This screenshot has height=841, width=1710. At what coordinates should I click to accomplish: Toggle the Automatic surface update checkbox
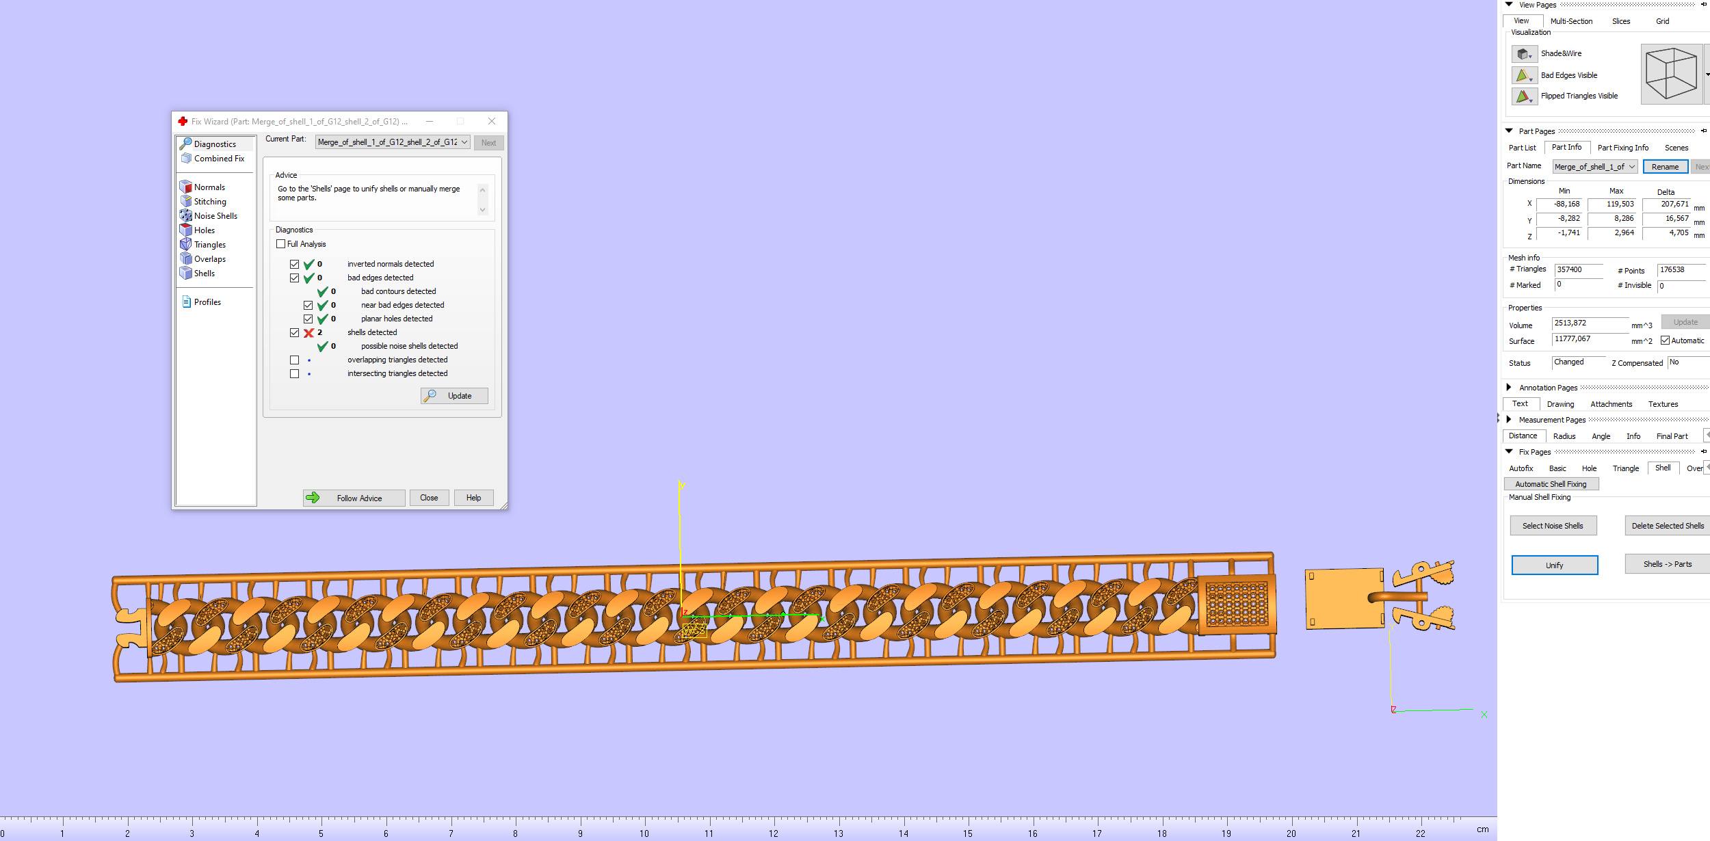pyautogui.click(x=1665, y=341)
